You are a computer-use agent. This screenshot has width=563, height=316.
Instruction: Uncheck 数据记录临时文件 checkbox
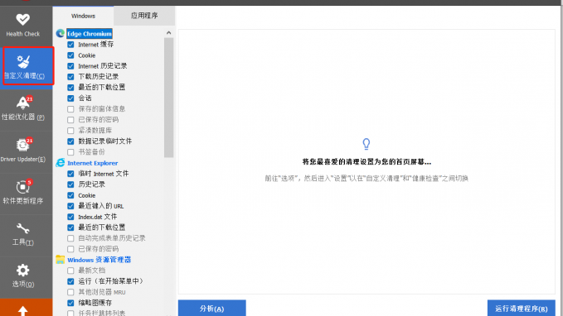coord(70,141)
